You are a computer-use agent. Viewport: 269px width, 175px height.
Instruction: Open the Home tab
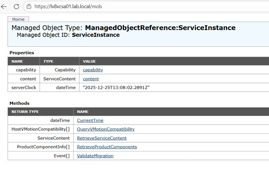18,19
